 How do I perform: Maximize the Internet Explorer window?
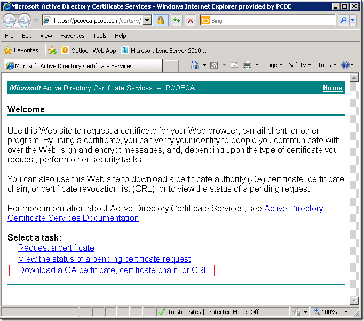345,6
